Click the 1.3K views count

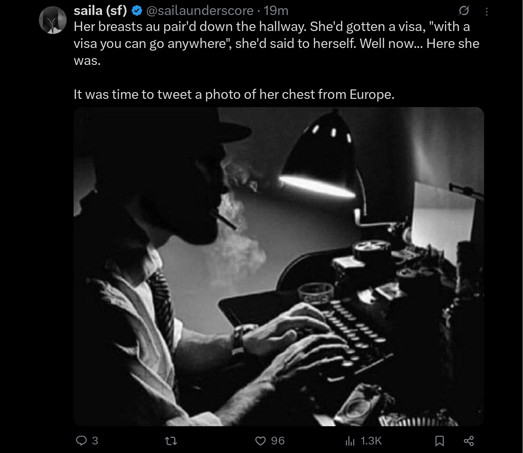(x=371, y=441)
